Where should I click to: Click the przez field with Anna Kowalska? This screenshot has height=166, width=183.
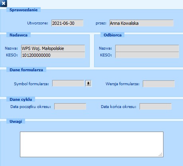coord(142,23)
